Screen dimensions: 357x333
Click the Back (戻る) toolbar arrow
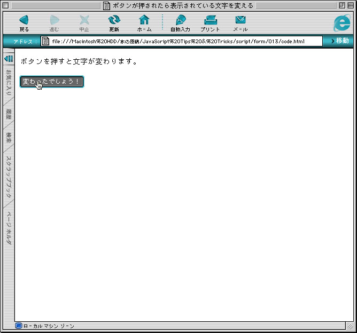point(24,20)
